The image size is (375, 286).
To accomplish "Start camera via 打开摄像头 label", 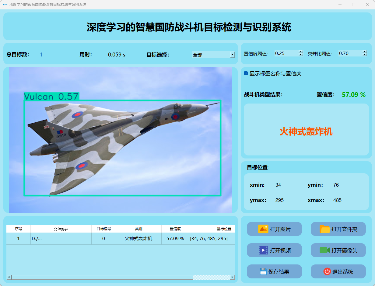I will tap(344, 250).
